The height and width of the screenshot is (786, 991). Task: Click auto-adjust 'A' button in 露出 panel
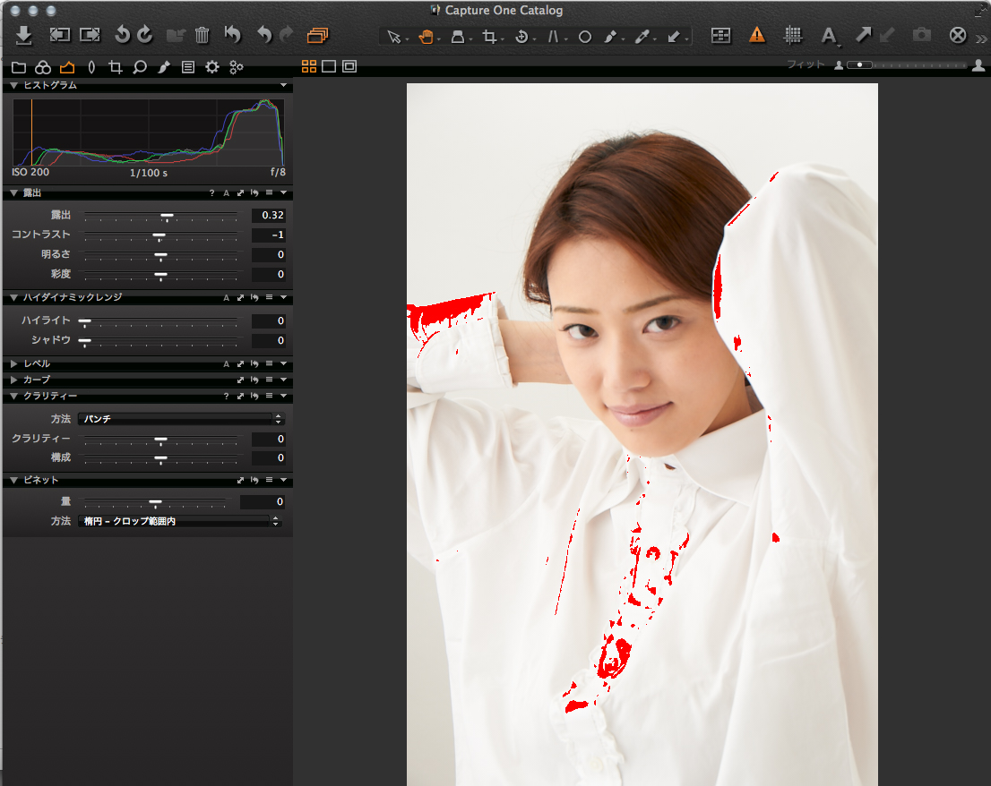point(227,193)
